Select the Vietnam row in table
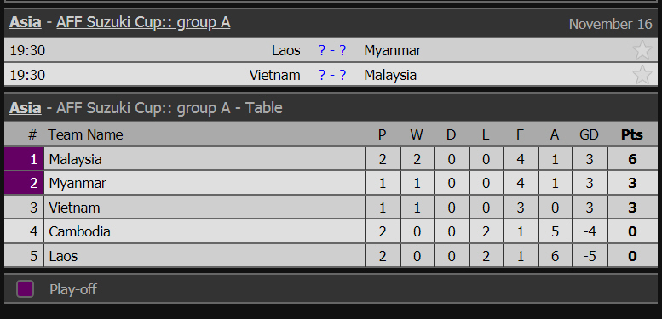 [331, 208]
